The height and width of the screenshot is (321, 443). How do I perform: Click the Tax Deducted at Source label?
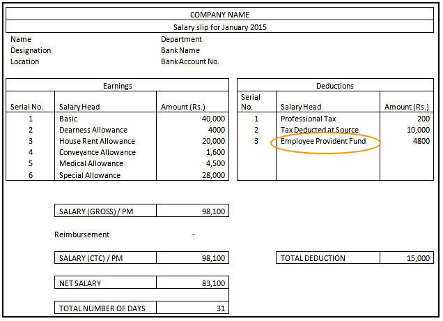tap(319, 130)
